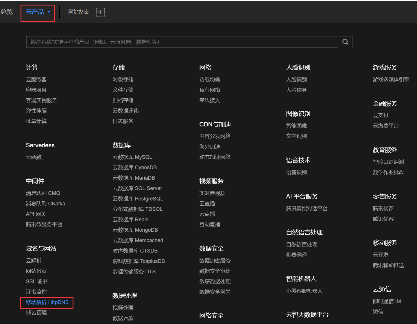Open 云解析 under 域名与网站
The height and width of the screenshot is (324, 417).
(34, 261)
